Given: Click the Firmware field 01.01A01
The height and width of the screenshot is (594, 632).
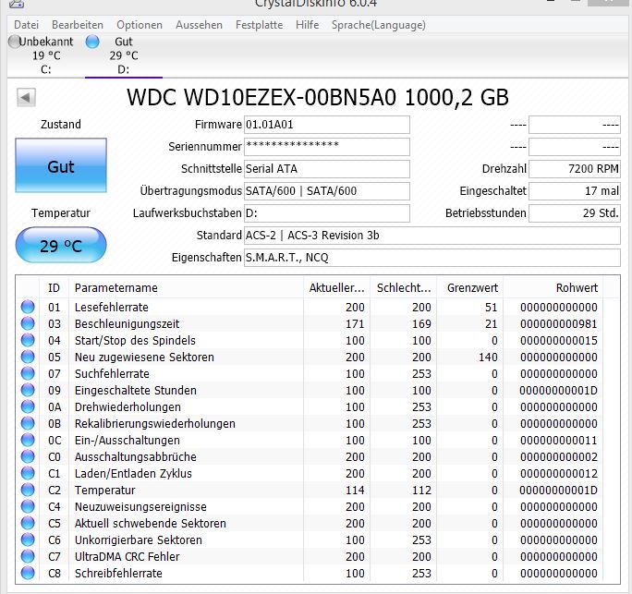Looking at the screenshot, I should click(x=327, y=125).
